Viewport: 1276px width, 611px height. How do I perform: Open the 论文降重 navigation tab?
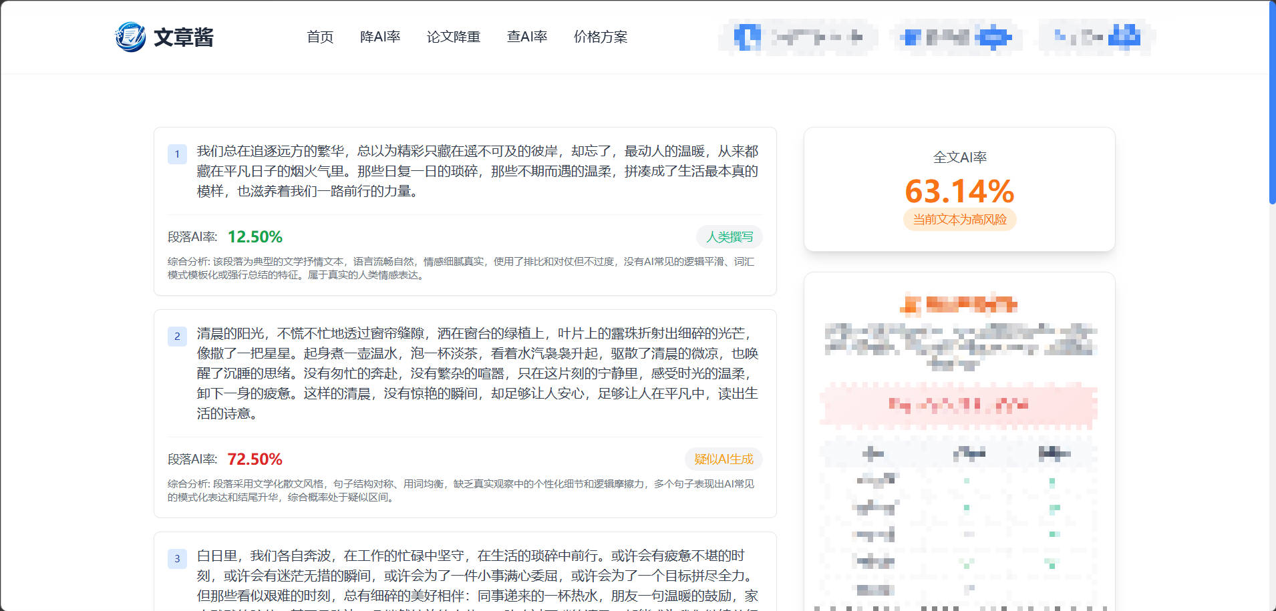click(x=454, y=37)
